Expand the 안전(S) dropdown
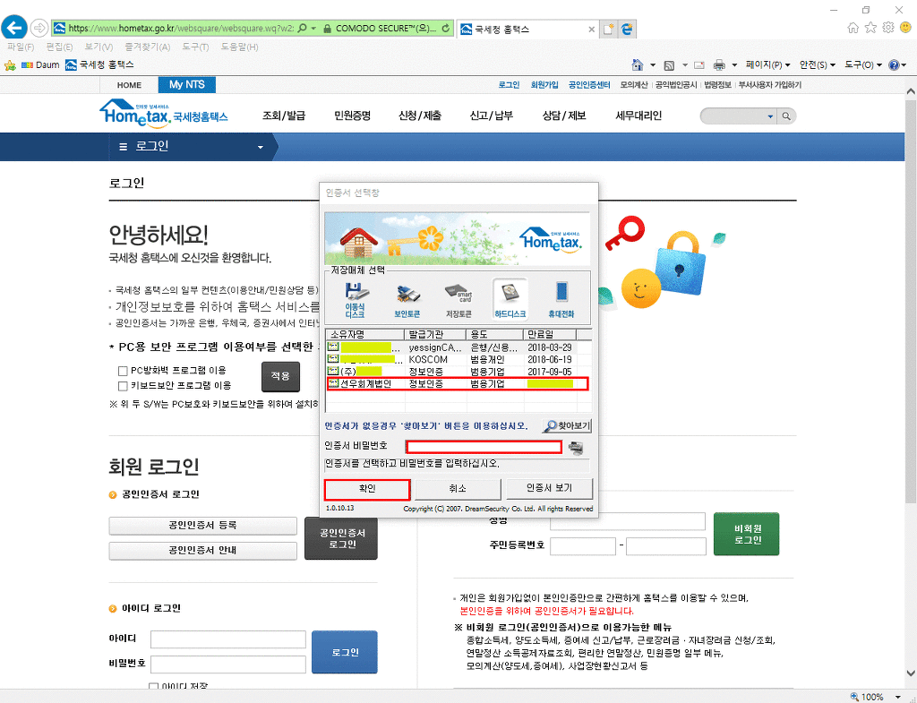Image resolution: width=917 pixels, height=703 pixels. click(x=817, y=64)
